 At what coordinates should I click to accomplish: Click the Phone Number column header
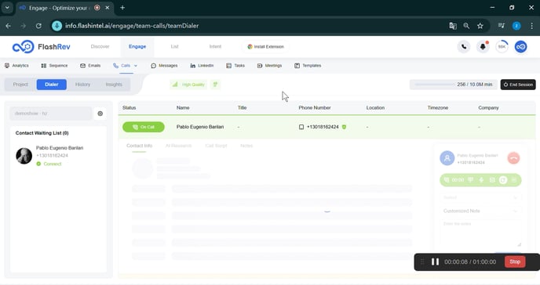(x=315, y=108)
